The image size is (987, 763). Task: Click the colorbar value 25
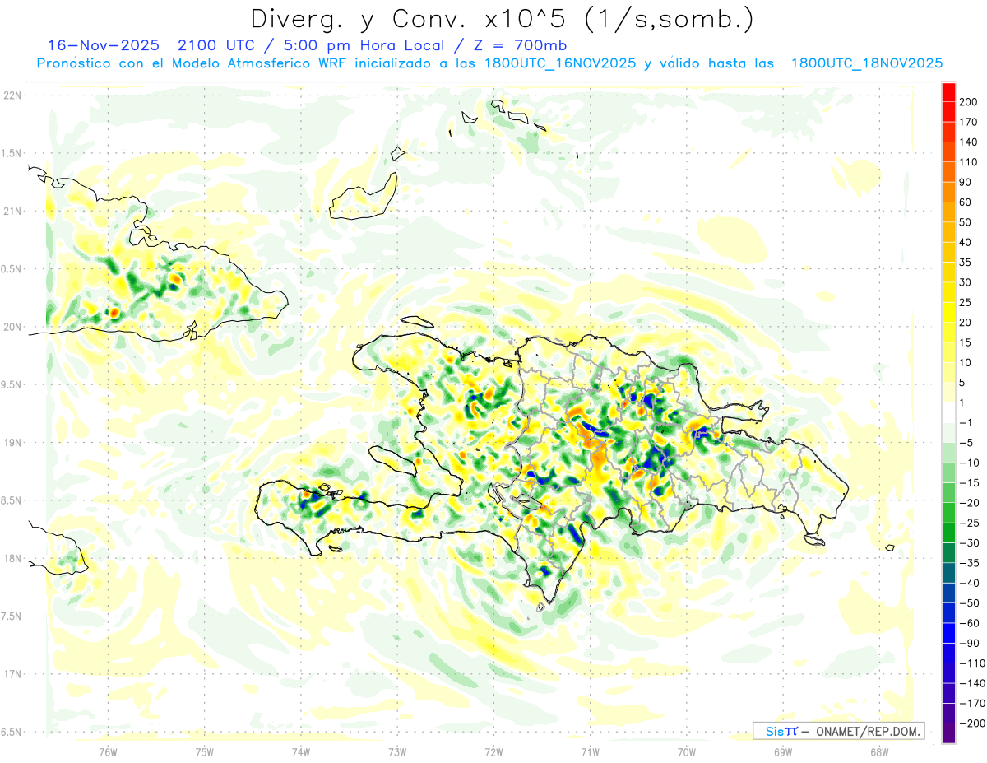click(x=966, y=303)
